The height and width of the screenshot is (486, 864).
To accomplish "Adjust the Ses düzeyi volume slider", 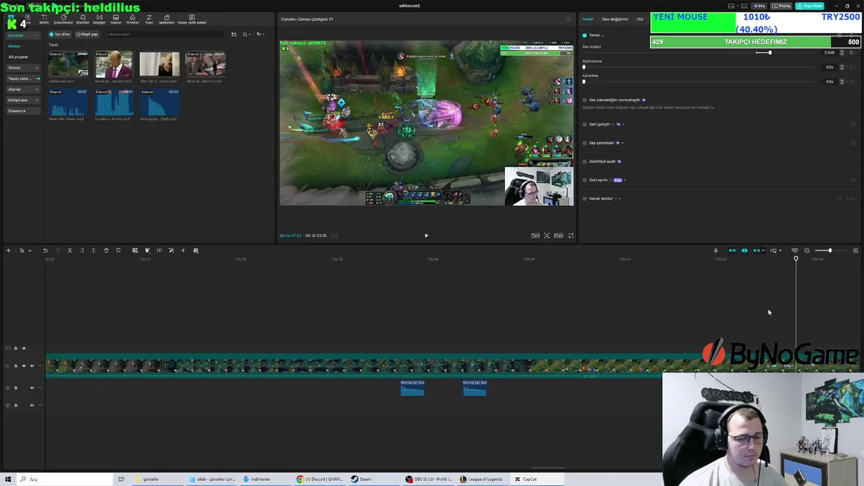I will (769, 53).
